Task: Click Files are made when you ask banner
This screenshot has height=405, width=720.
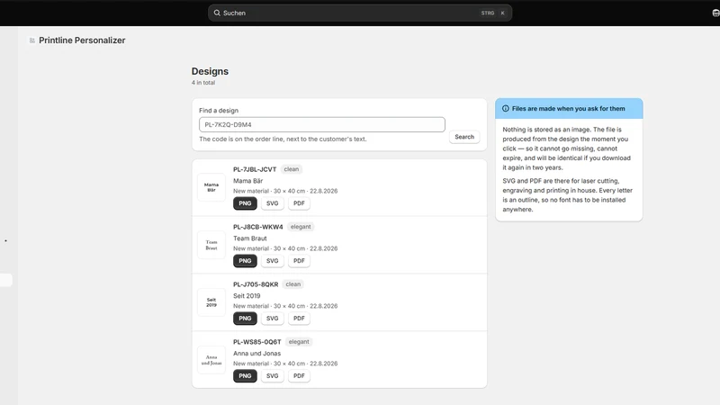Action: 569,108
